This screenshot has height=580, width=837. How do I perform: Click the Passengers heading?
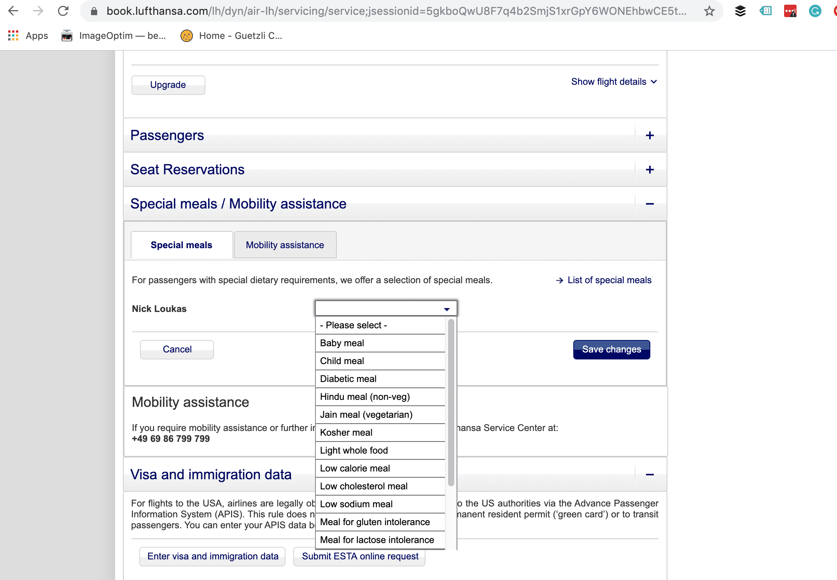[167, 135]
